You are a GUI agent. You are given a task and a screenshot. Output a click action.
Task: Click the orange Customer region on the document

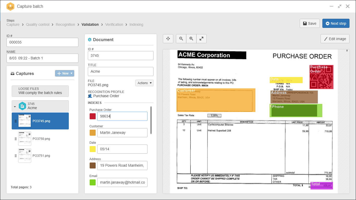coord(216,100)
